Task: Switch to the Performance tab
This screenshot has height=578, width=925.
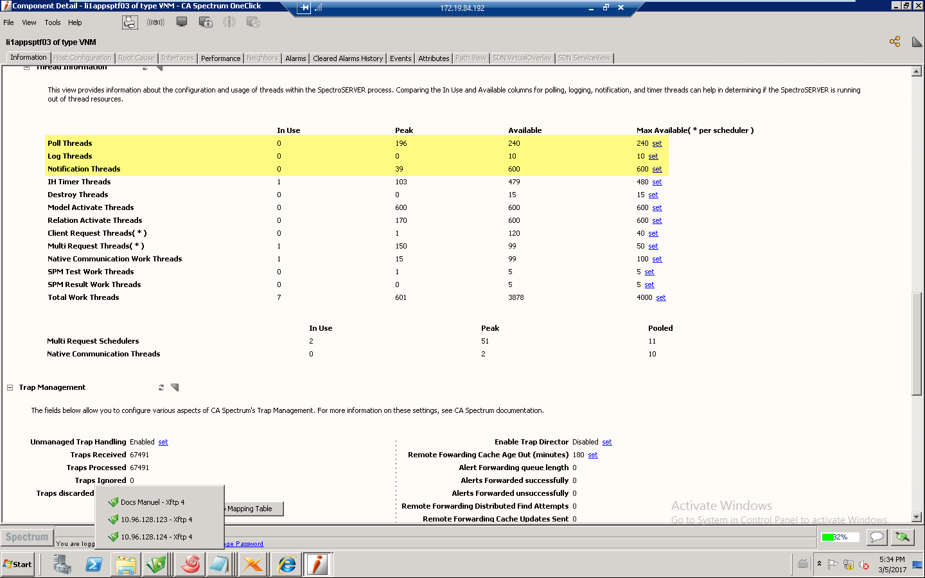Action: coord(220,58)
